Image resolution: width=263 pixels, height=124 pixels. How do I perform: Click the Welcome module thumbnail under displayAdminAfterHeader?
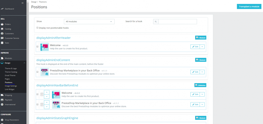click(44, 47)
